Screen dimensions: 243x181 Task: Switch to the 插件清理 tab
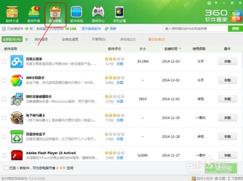click(41, 39)
